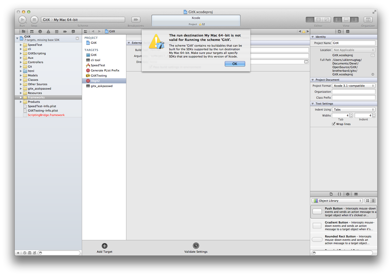392x276 pixels.
Task: Show the Project navigator folder icon
Action: 24,32
